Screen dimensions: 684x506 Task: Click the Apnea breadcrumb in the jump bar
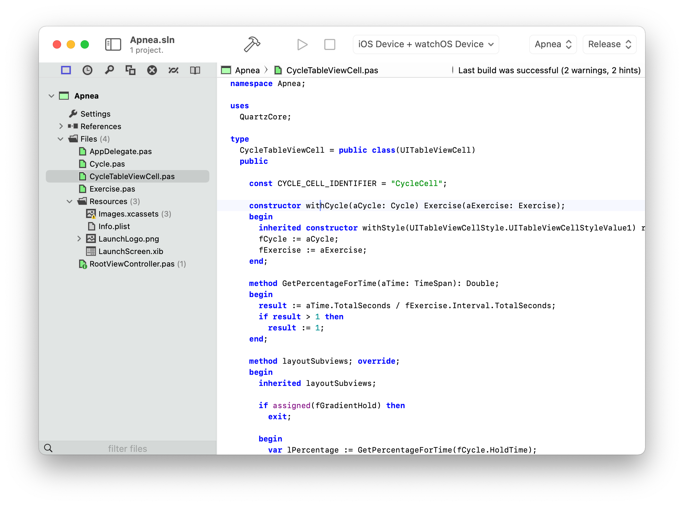click(247, 70)
